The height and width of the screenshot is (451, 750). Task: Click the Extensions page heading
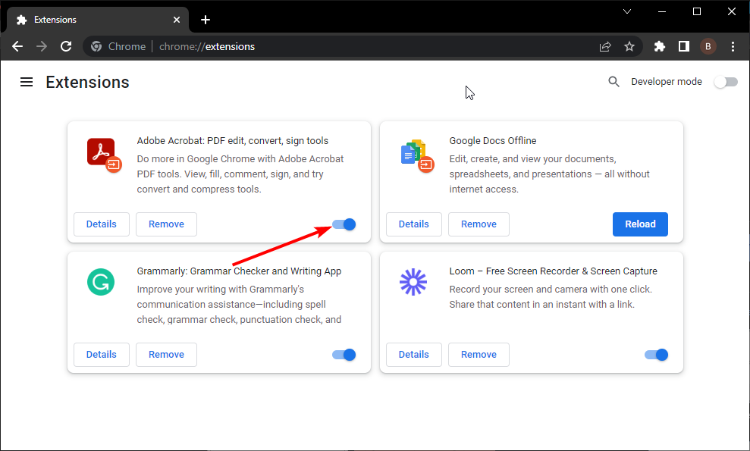click(87, 83)
